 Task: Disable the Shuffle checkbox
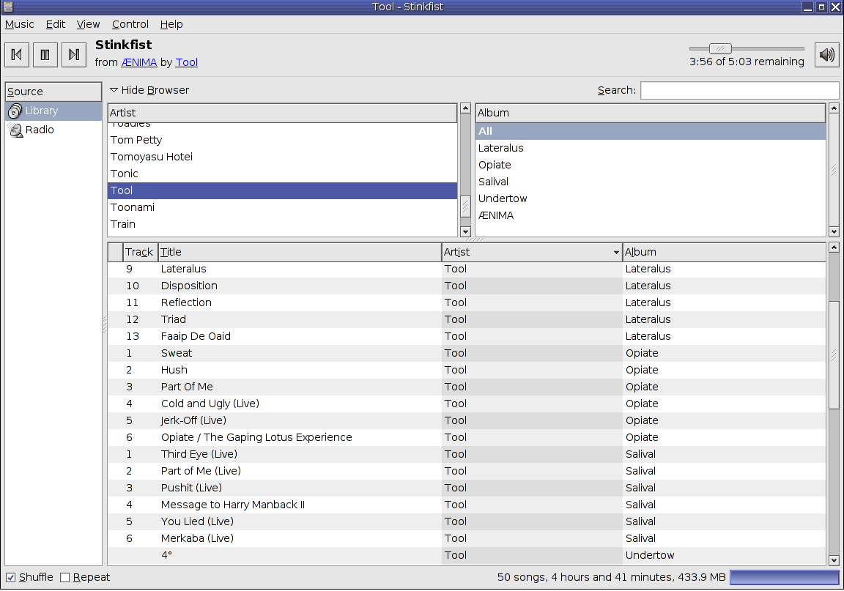10,577
